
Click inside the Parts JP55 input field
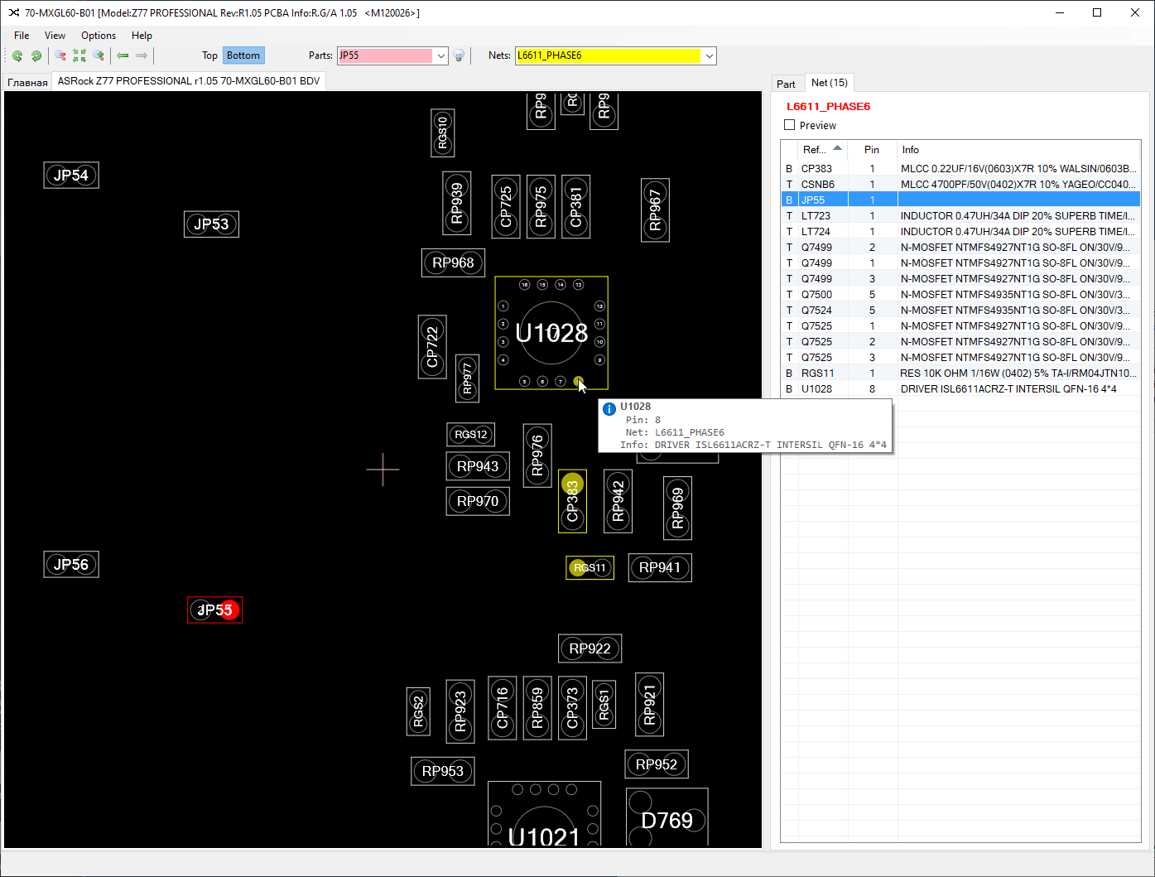(385, 55)
